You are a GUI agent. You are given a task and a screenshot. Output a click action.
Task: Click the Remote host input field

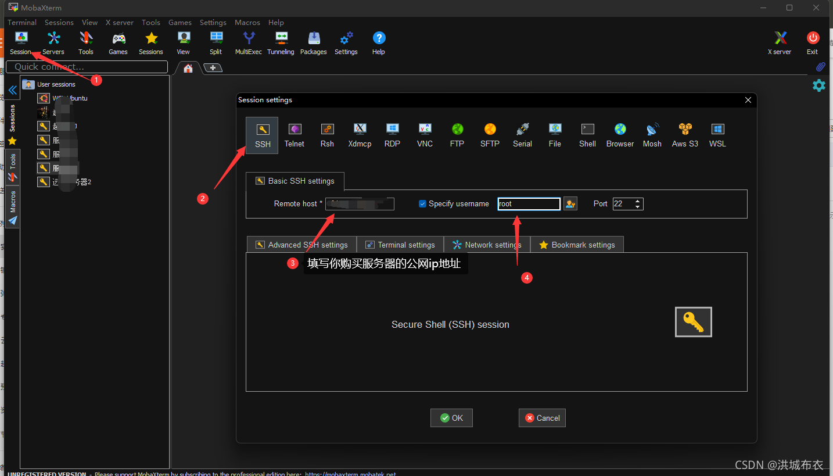[x=360, y=204]
